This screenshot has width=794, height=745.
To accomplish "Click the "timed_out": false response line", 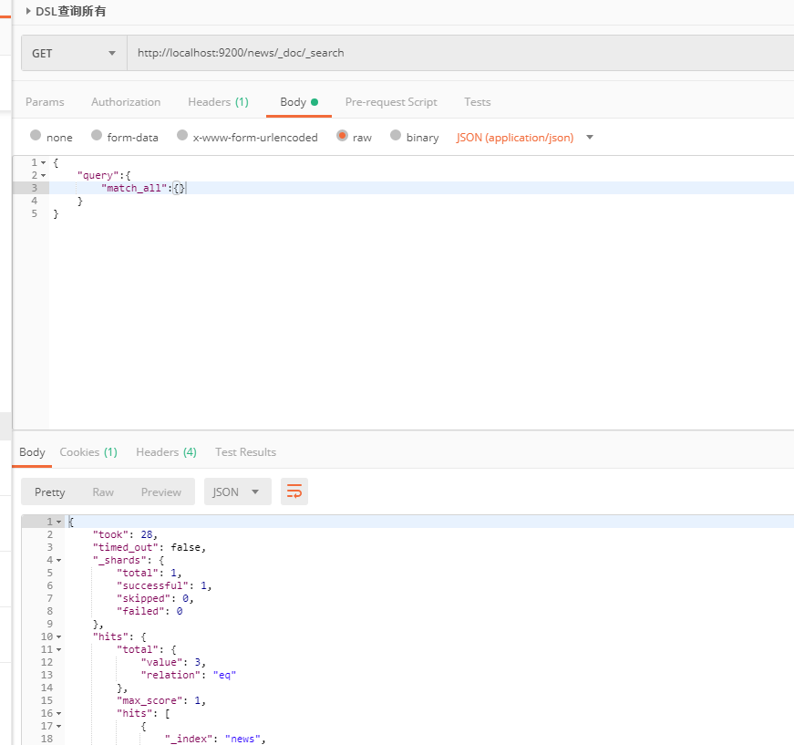I will coord(150,547).
